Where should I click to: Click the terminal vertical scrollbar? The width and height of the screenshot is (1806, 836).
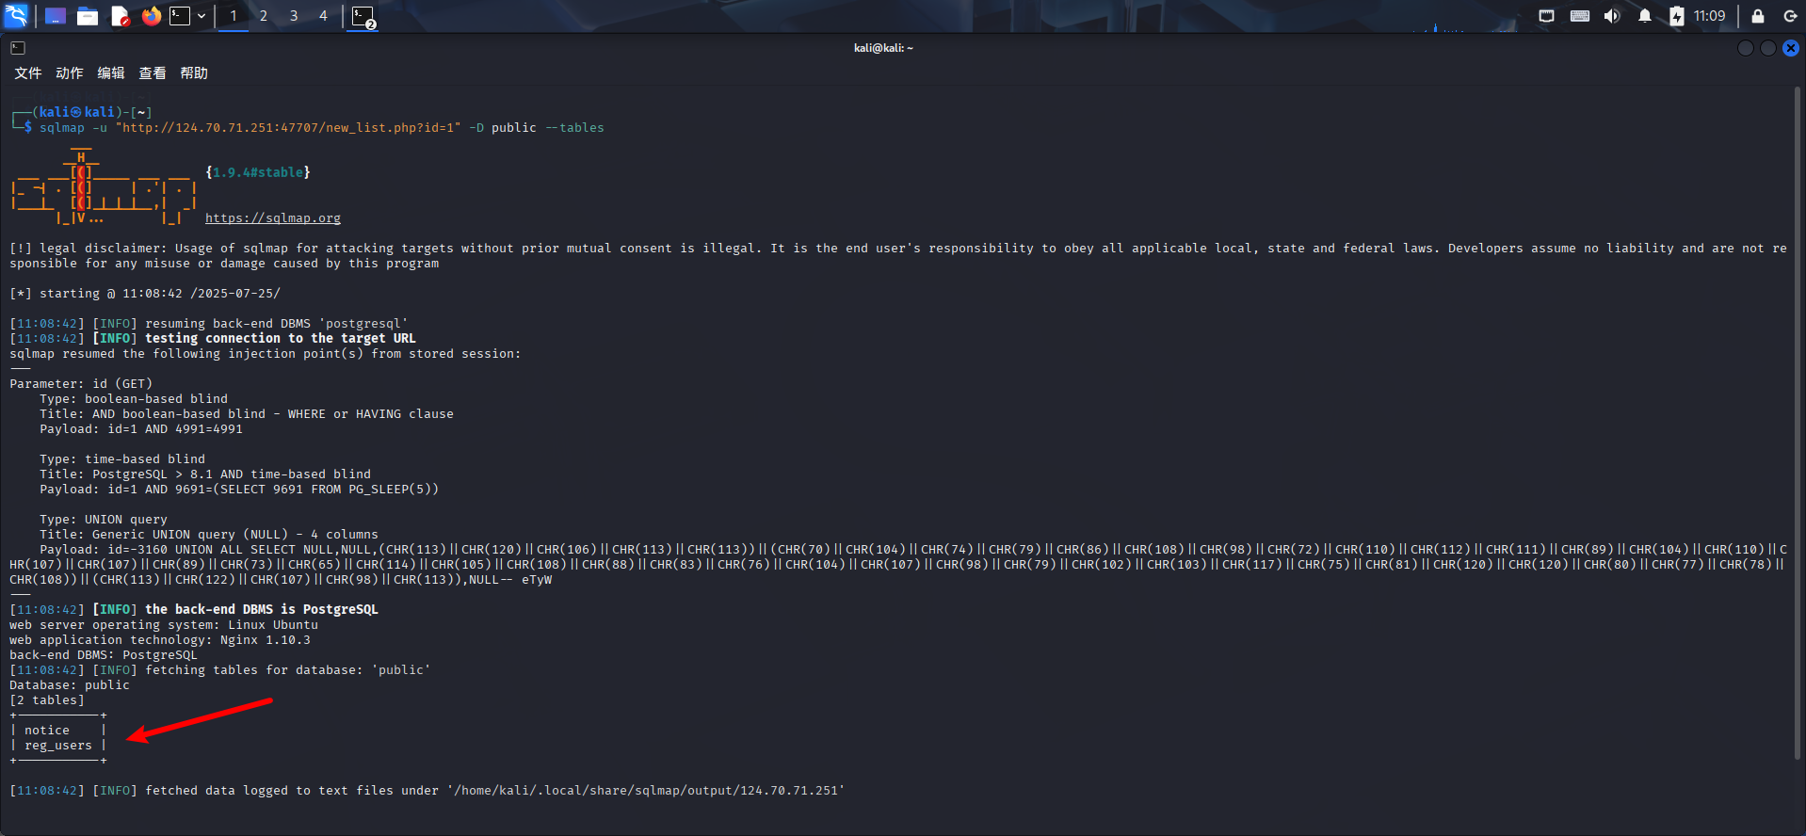1798,422
